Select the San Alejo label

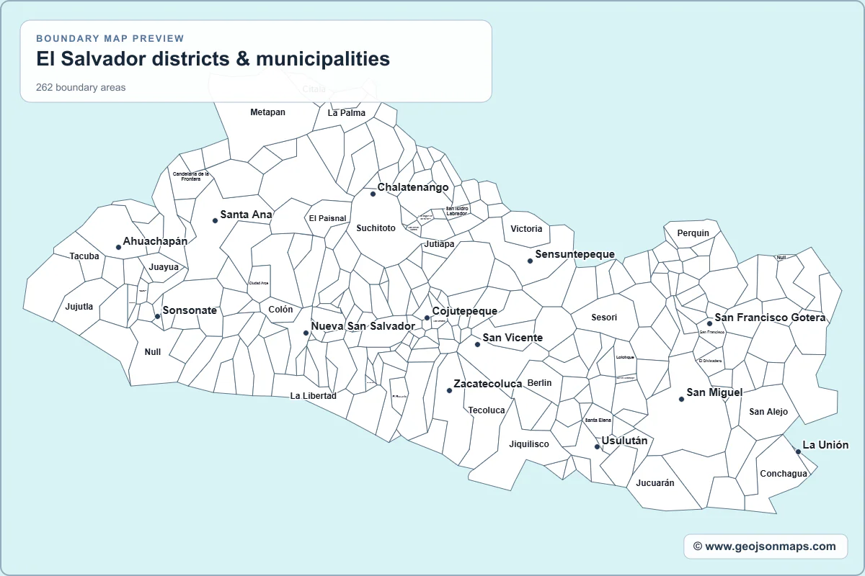point(768,412)
